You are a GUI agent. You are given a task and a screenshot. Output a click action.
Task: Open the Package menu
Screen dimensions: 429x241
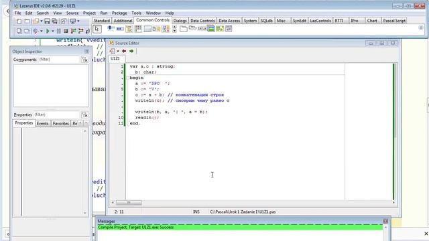119,13
